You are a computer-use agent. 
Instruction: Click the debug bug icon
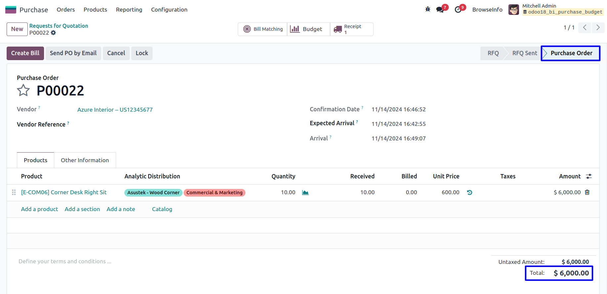428,9
